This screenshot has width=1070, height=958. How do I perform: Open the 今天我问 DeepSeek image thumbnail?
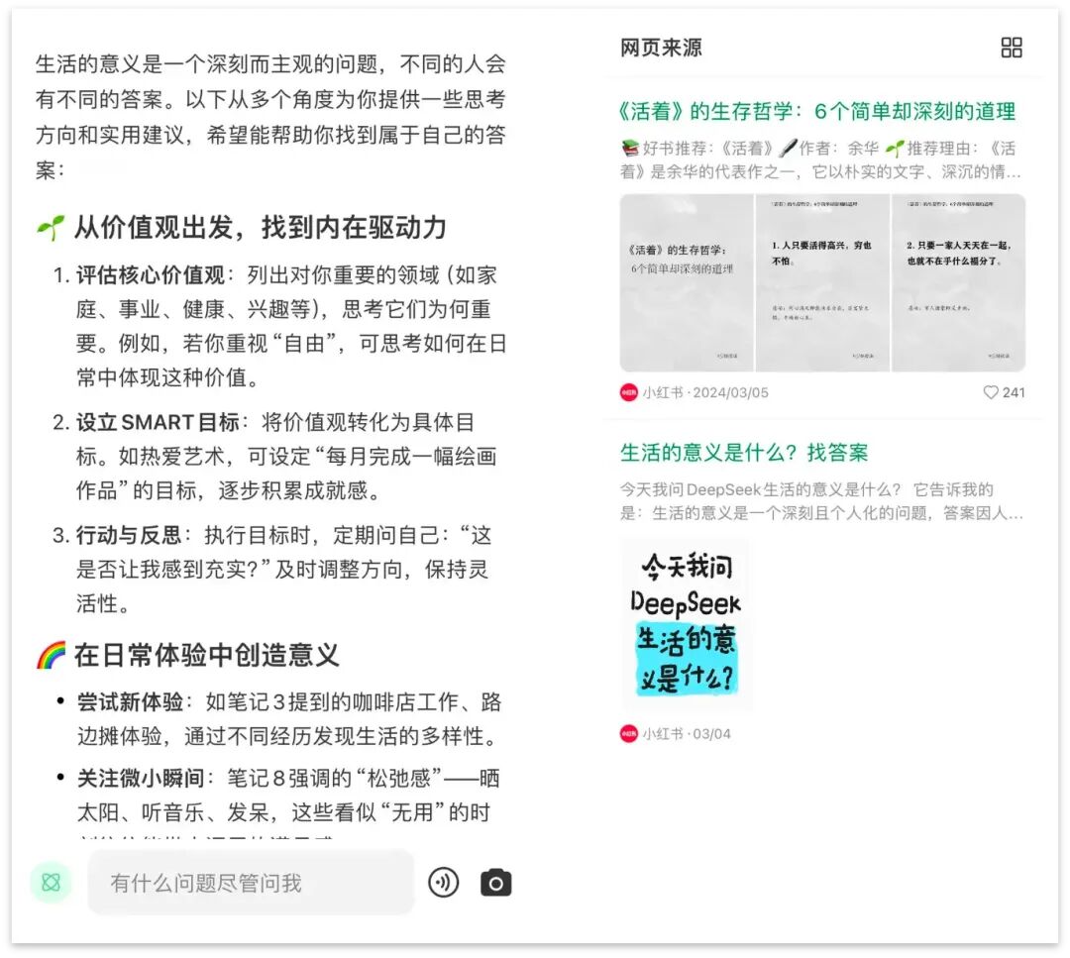tap(686, 624)
